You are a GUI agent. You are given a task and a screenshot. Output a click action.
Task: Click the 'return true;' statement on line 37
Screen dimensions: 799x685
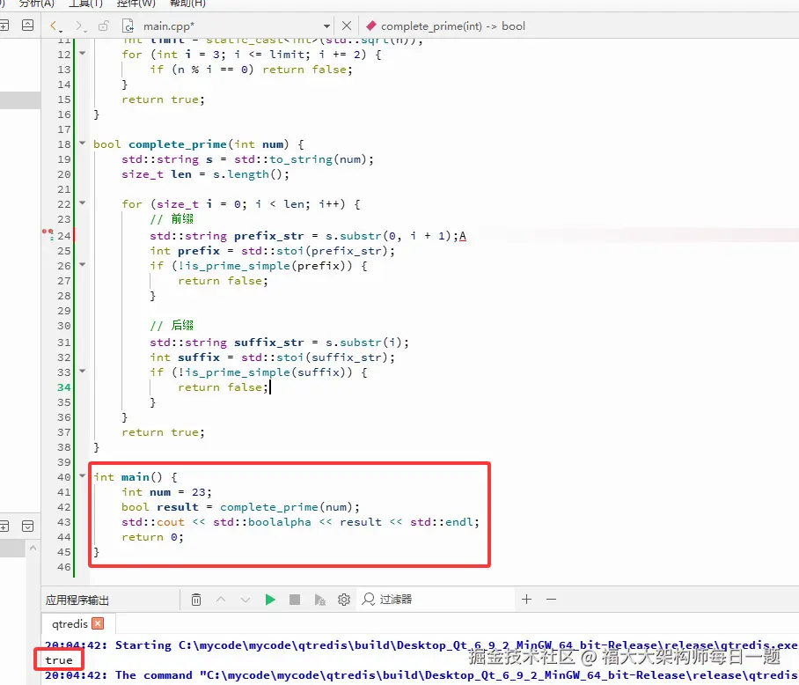(163, 432)
